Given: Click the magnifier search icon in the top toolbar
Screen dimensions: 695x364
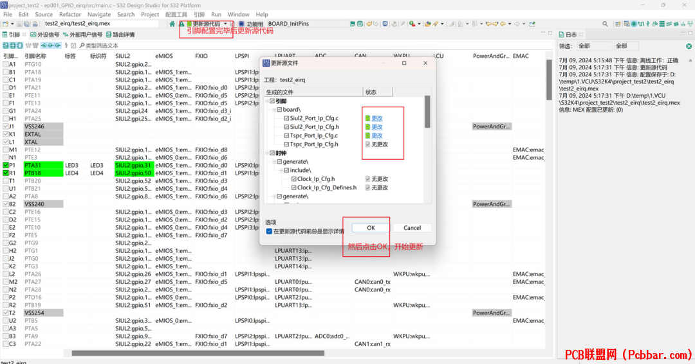Looking at the screenshot, I should point(605,24).
